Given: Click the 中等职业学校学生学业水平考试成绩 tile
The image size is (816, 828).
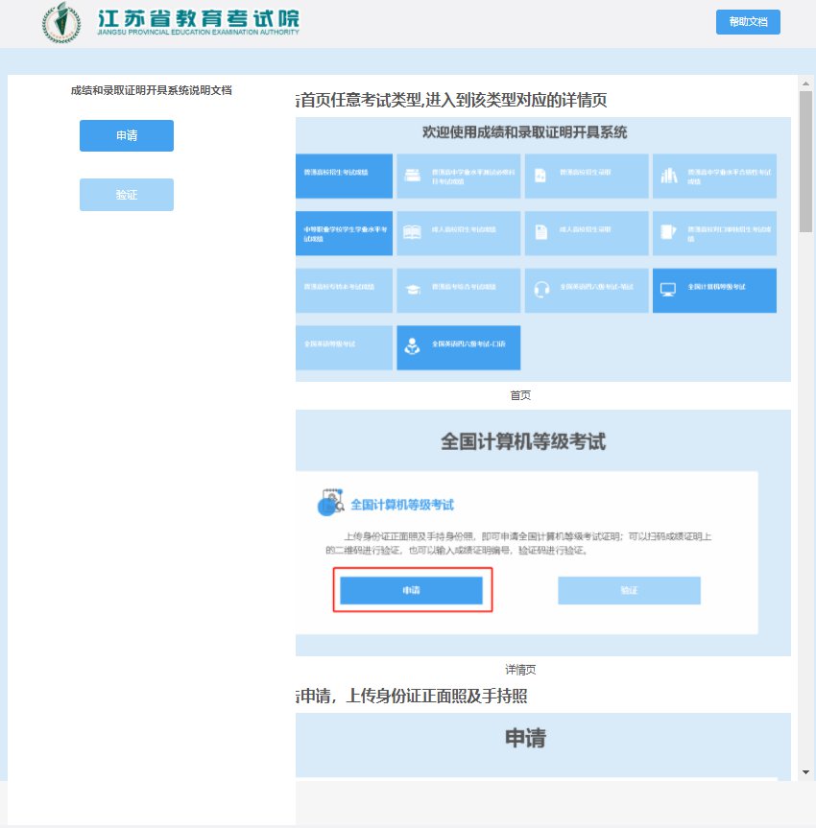Looking at the screenshot, I should click(x=344, y=233).
